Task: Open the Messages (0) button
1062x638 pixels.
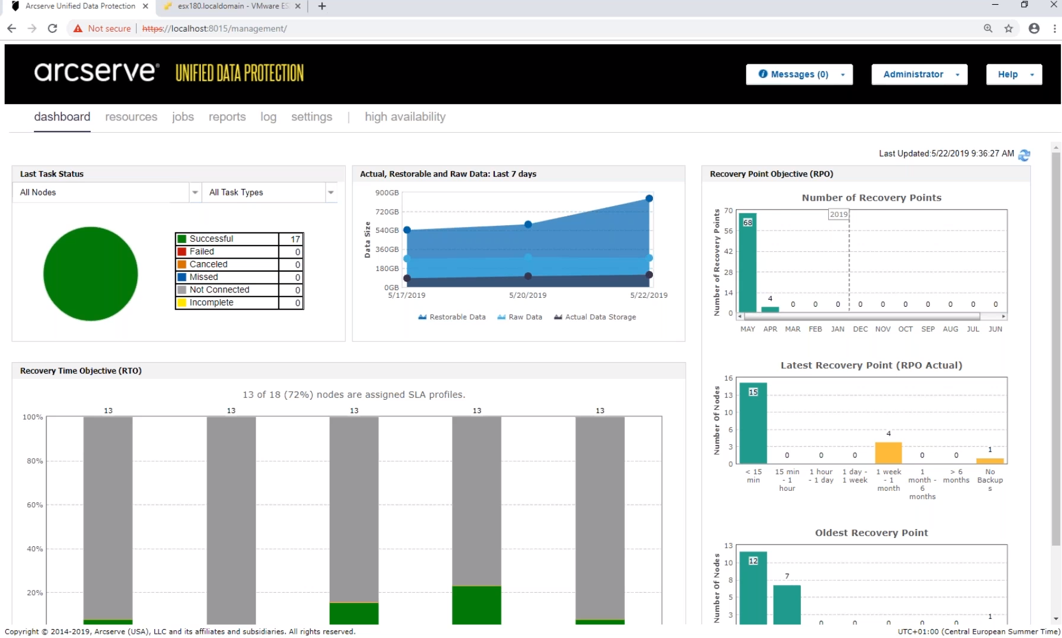Action: click(x=799, y=74)
